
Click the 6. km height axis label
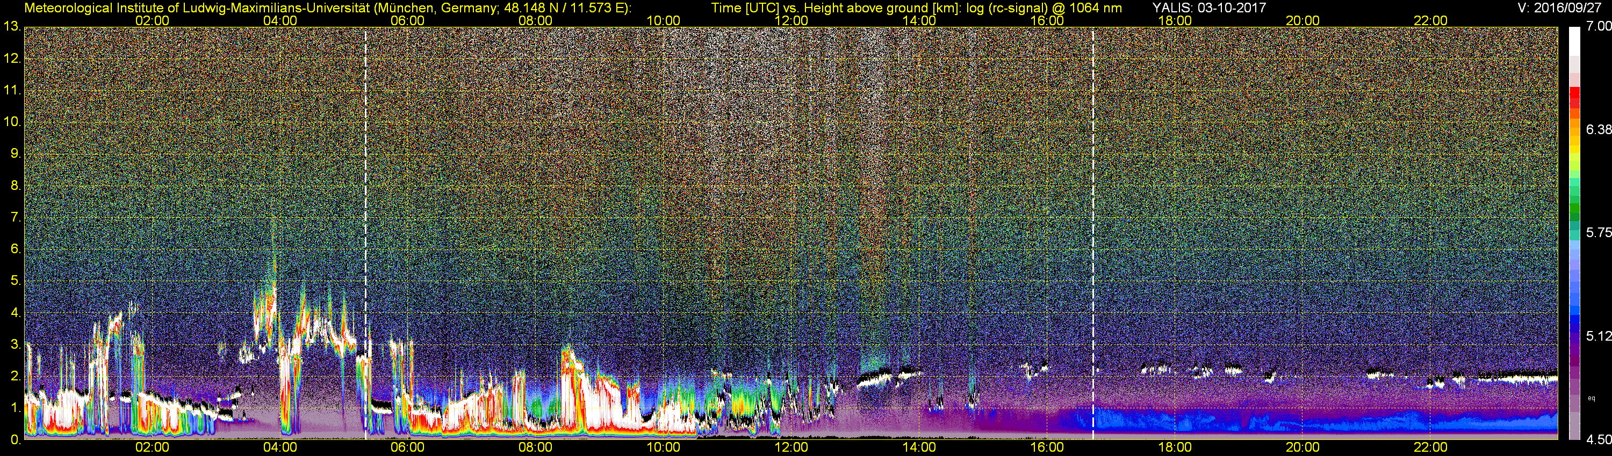(16, 249)
